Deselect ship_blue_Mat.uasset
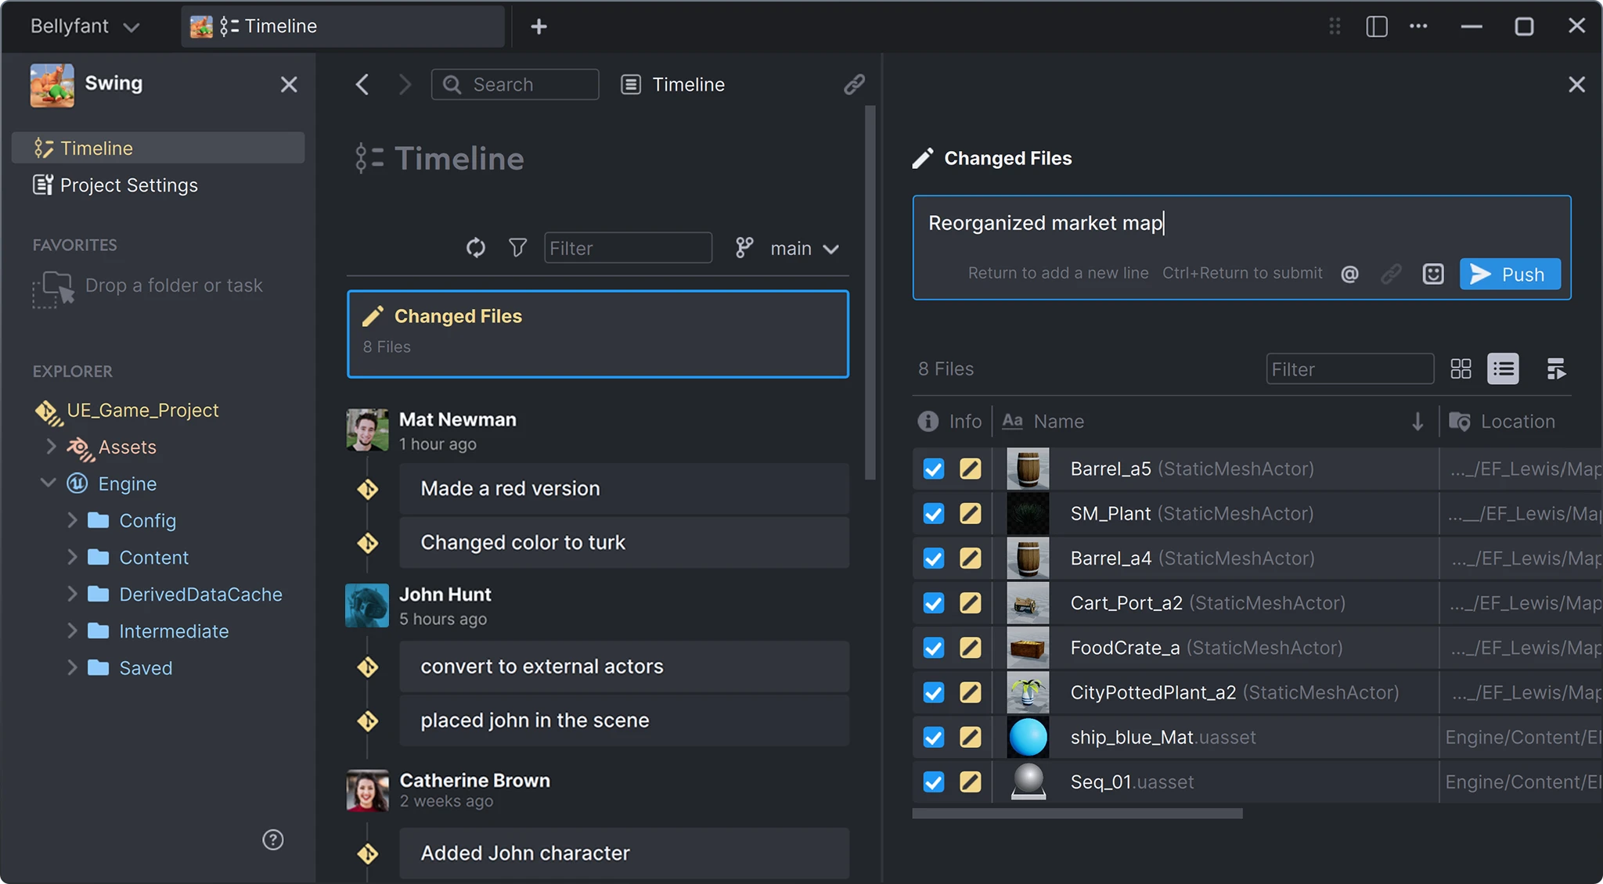The image size is (1603, 884). (932, 737)
